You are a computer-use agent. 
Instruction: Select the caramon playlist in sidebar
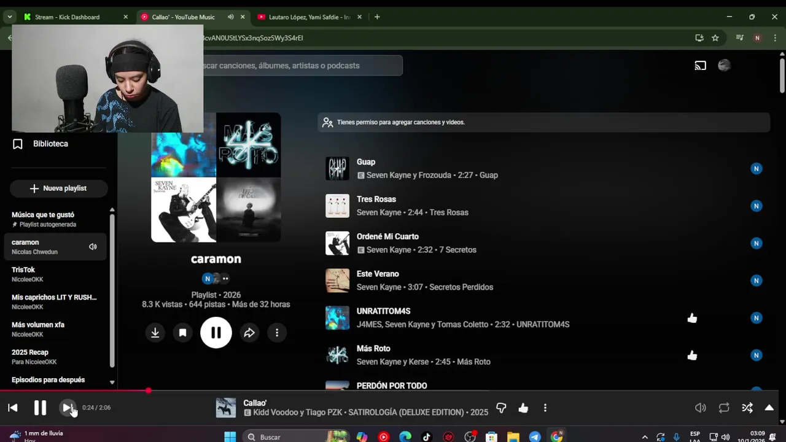[x=55, y=247]
